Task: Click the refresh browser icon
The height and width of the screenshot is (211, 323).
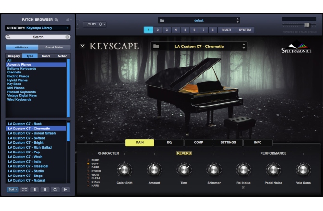Action: click(x=55, y=189)
